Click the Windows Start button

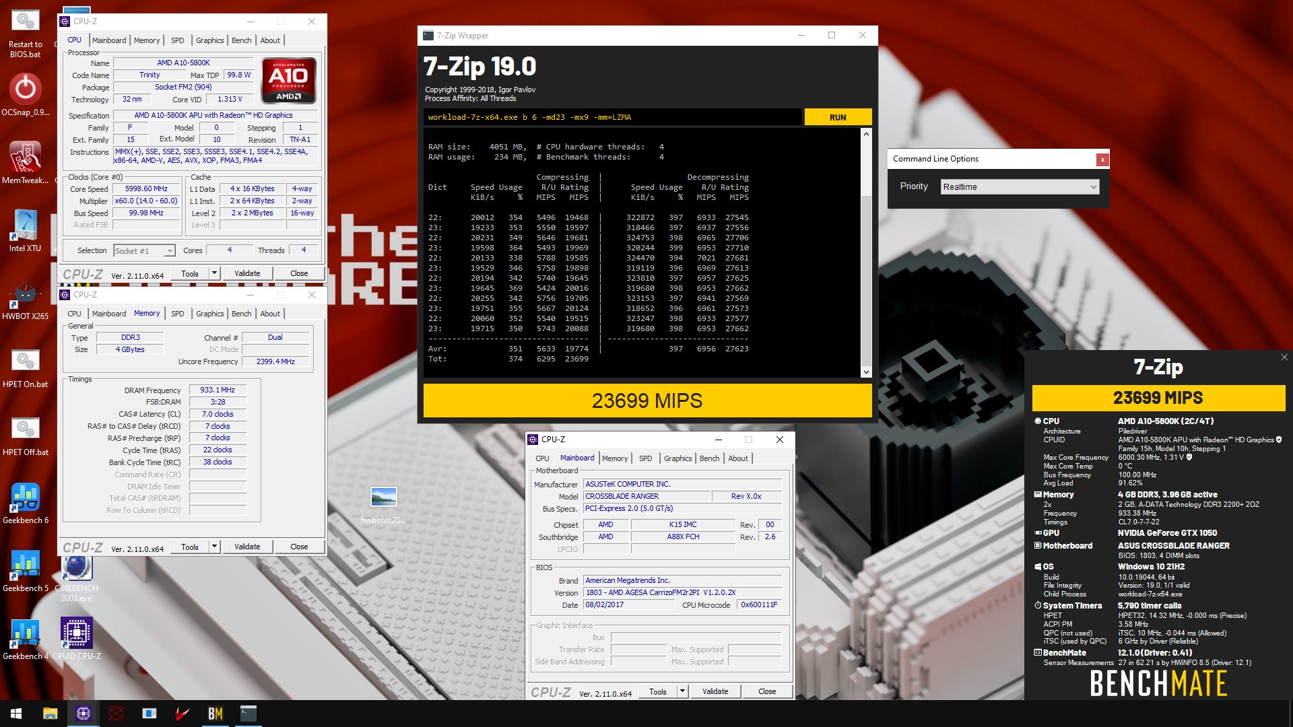tap(16, 714)
